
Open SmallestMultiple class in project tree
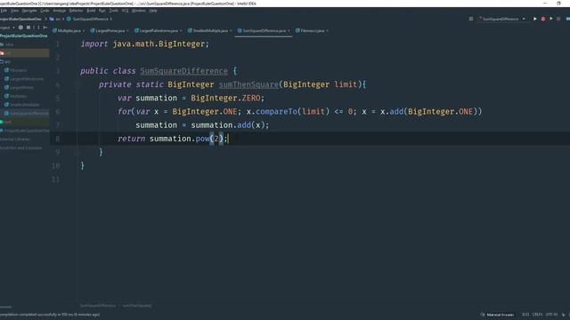pos(22,105)
